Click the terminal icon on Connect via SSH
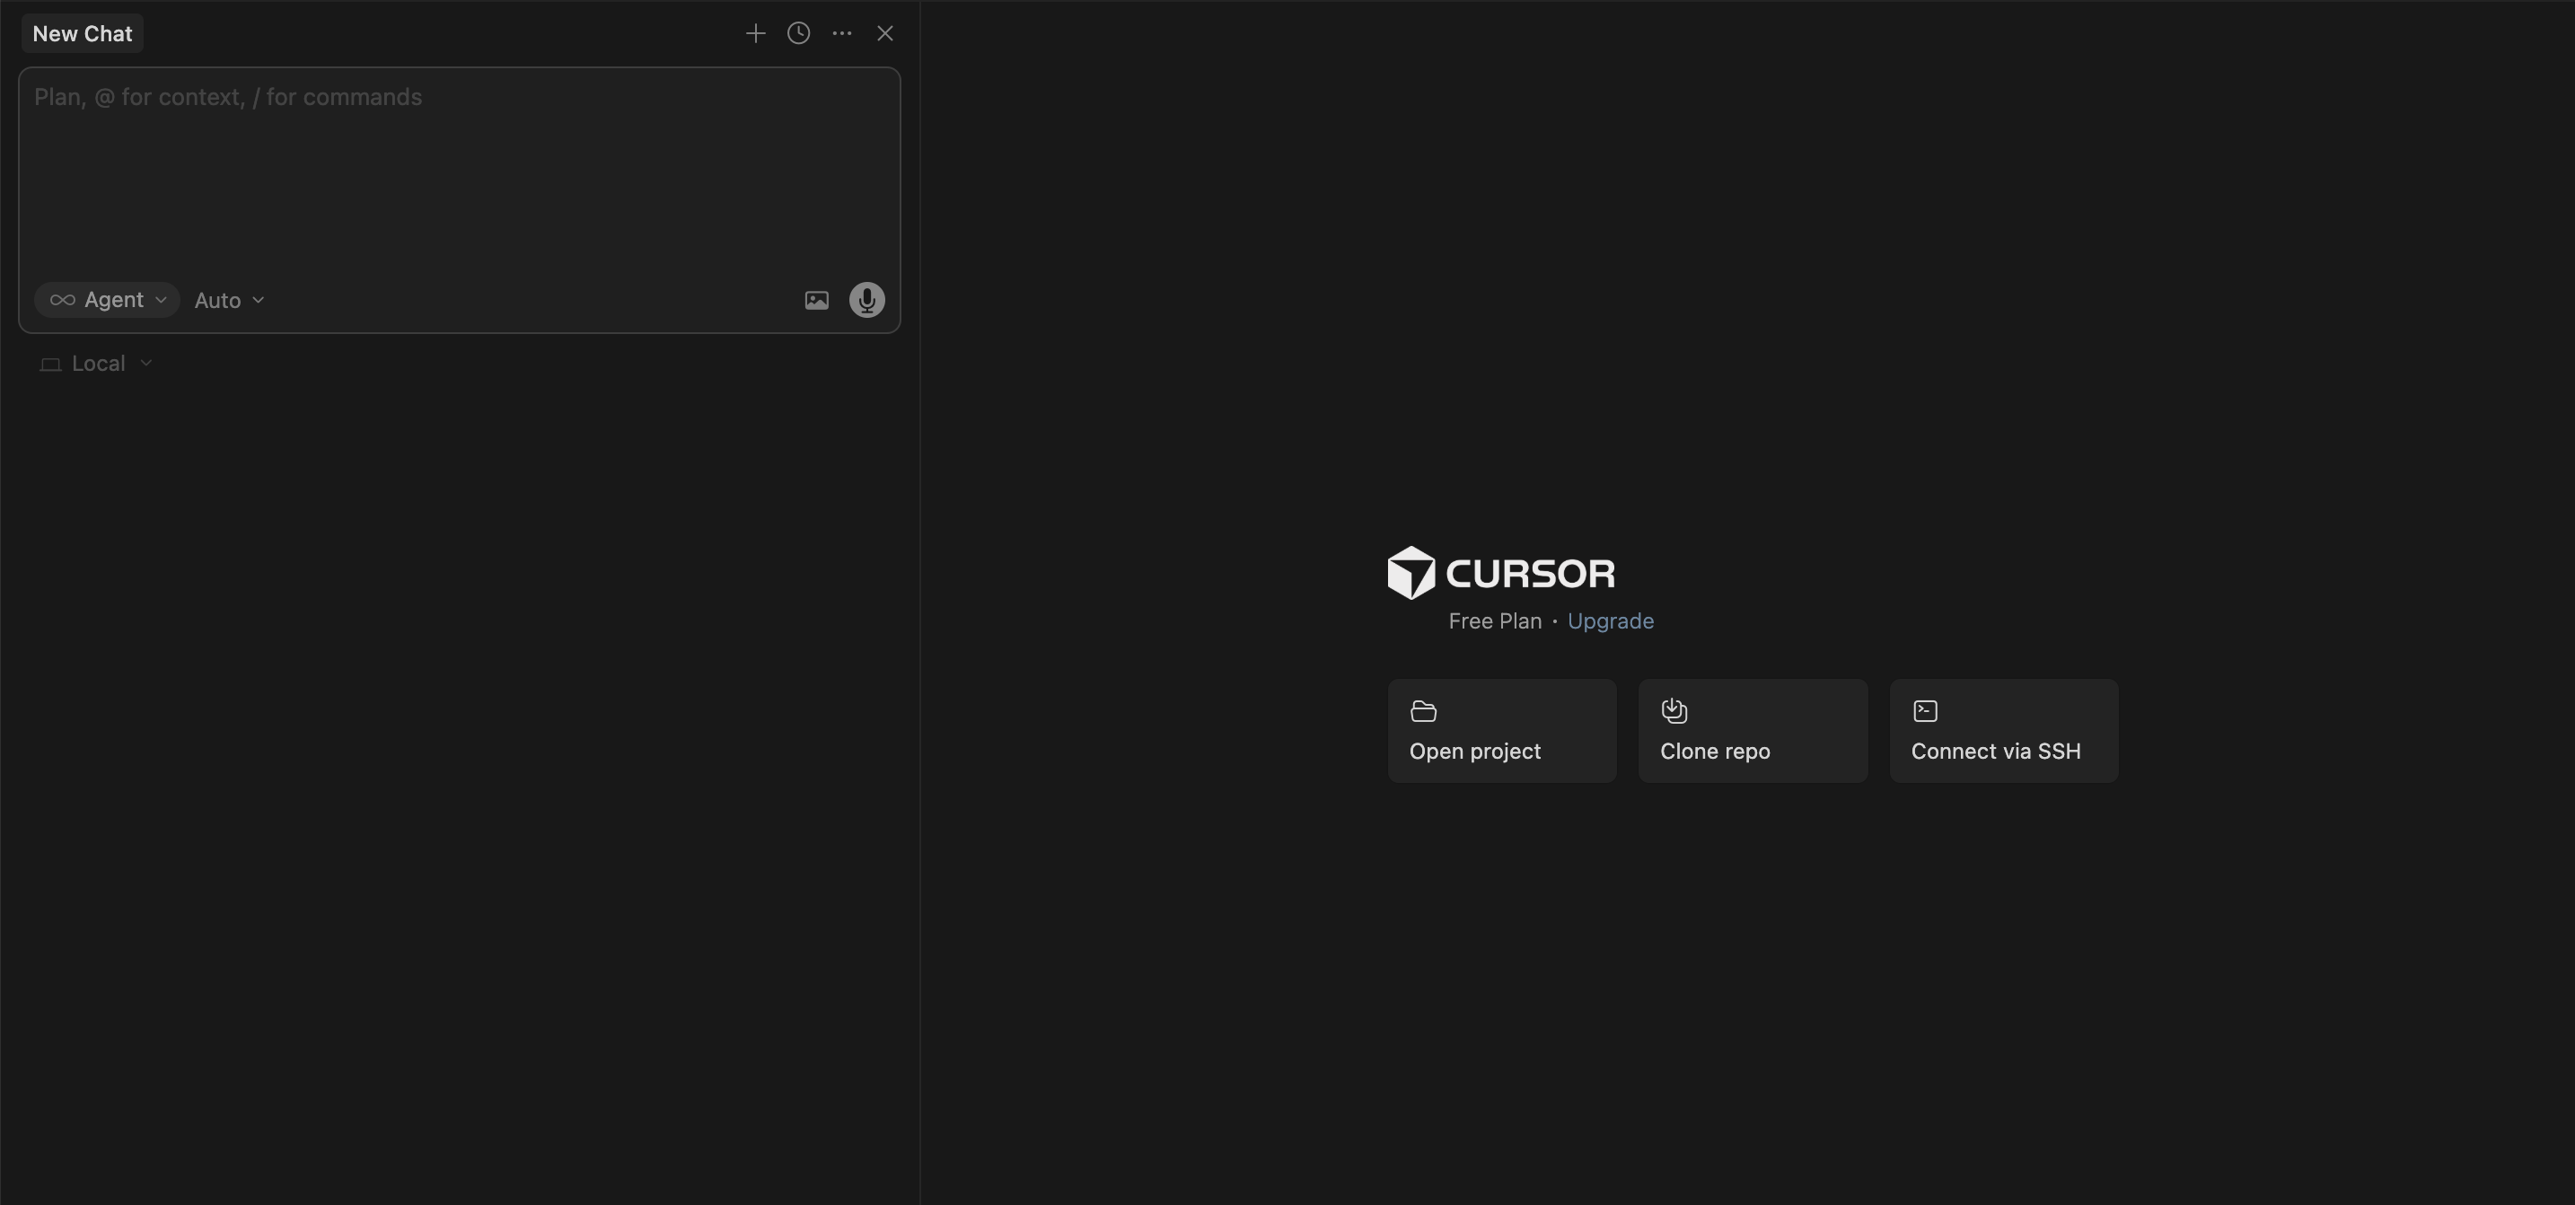 pos(1924,711)
